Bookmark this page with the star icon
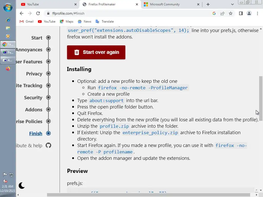263x197 pixels. click(x=231, y=13)
